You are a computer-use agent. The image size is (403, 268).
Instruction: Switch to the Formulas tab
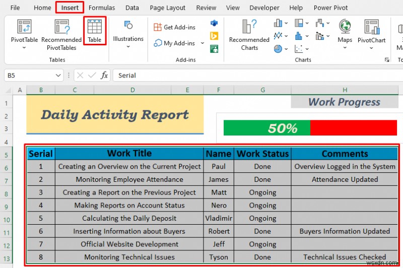click(102, 8)
